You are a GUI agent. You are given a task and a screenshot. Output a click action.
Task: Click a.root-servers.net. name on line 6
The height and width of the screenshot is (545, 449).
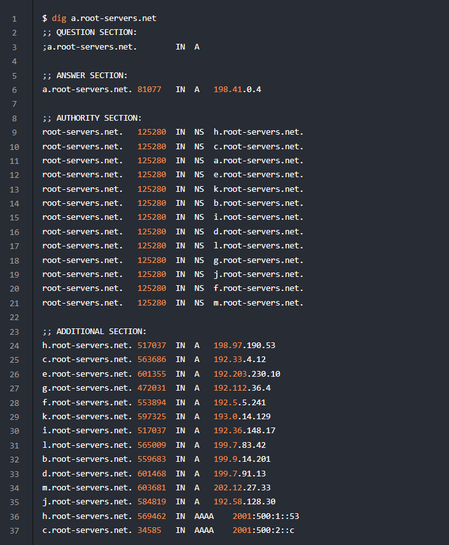[87, 90]
